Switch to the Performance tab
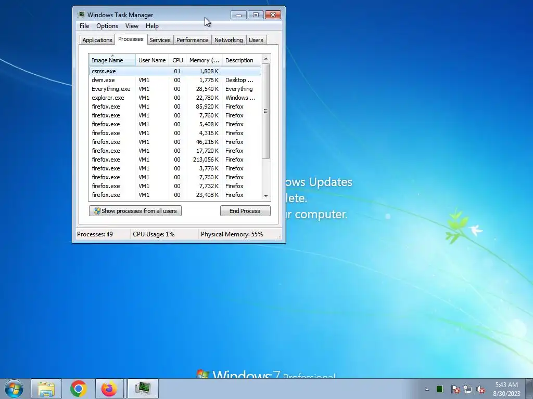 click(x=193, y=40)
